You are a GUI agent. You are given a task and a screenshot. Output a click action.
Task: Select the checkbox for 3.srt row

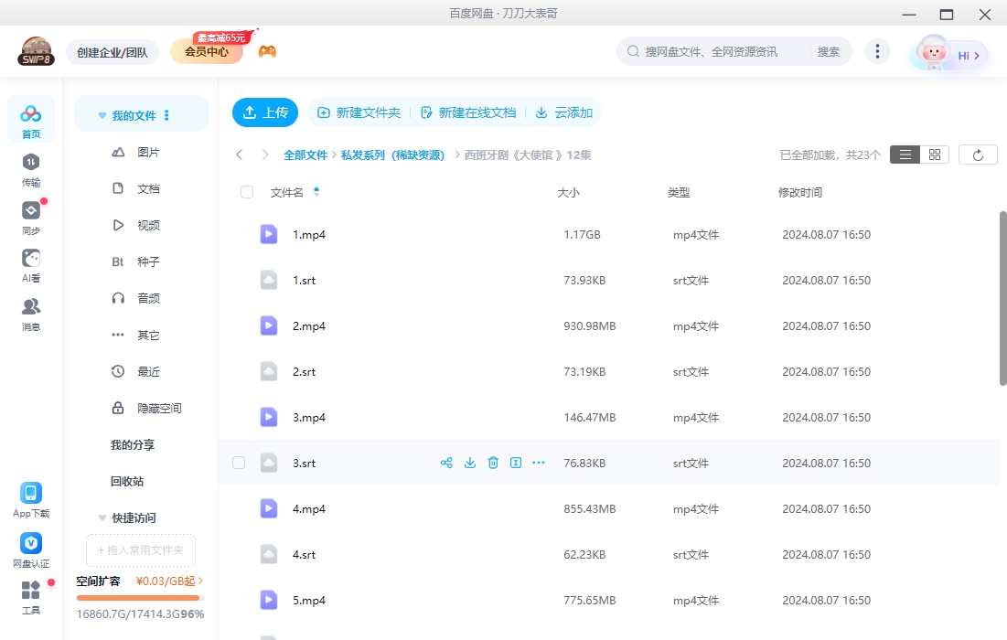[239, 463]
